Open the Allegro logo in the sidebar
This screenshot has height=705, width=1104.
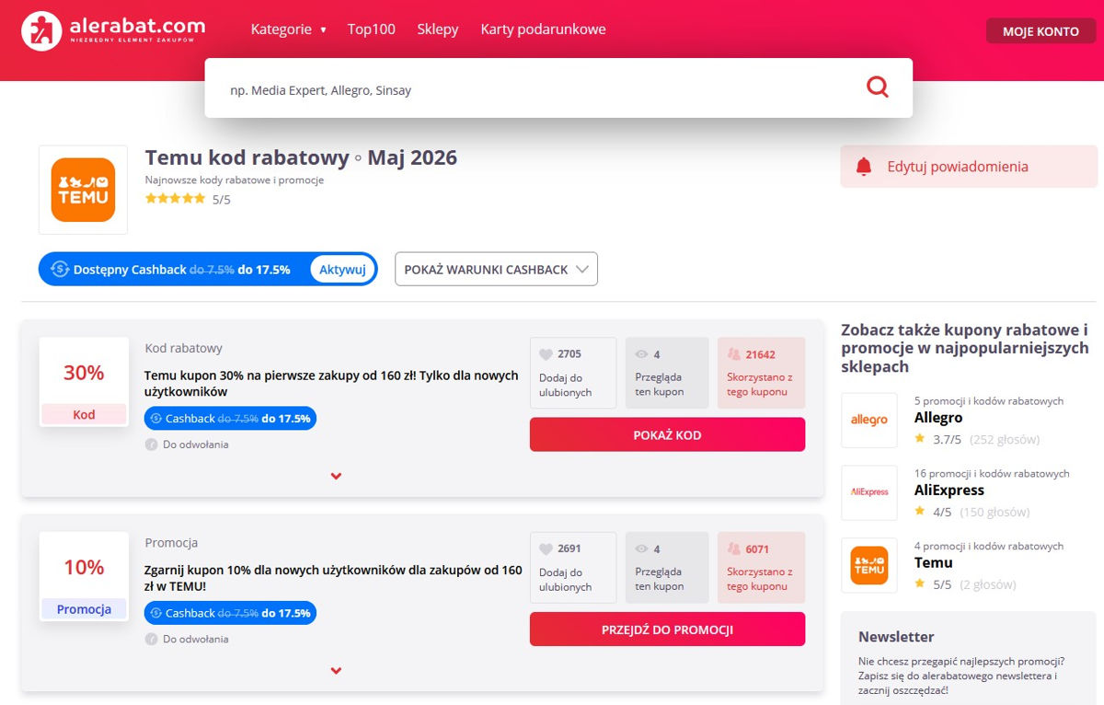click(869, 420)
